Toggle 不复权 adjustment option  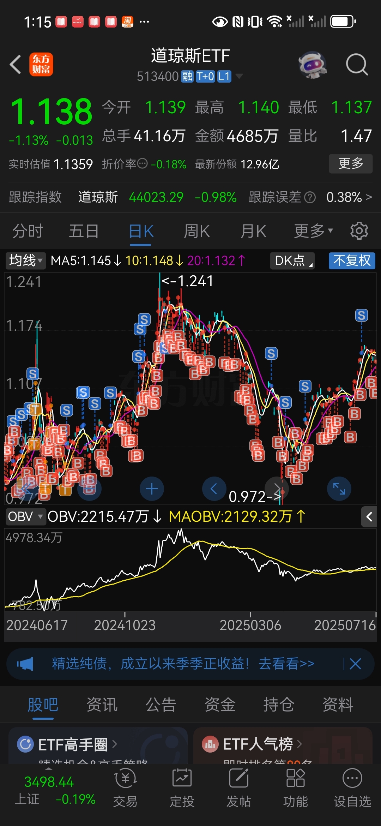[x=352, y=261]
